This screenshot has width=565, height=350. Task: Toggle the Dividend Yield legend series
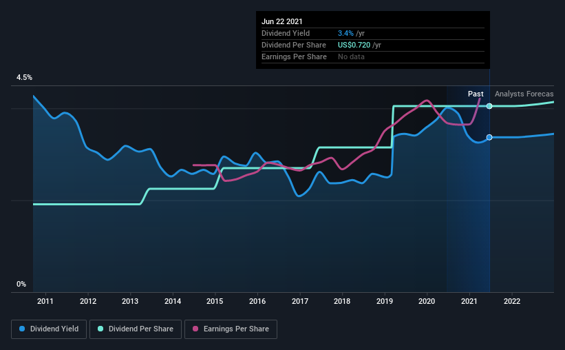[x=49, y=329]
